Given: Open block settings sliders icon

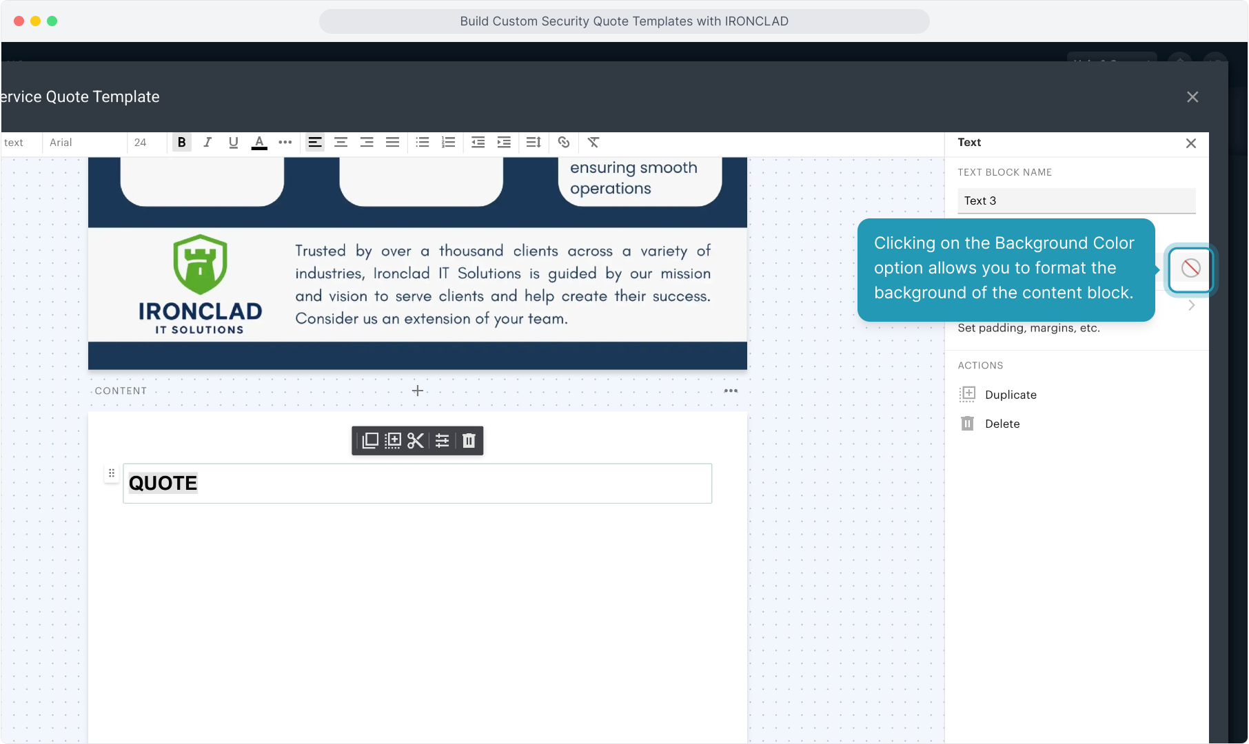Looking at the screenshot, I should pos(443,441).
